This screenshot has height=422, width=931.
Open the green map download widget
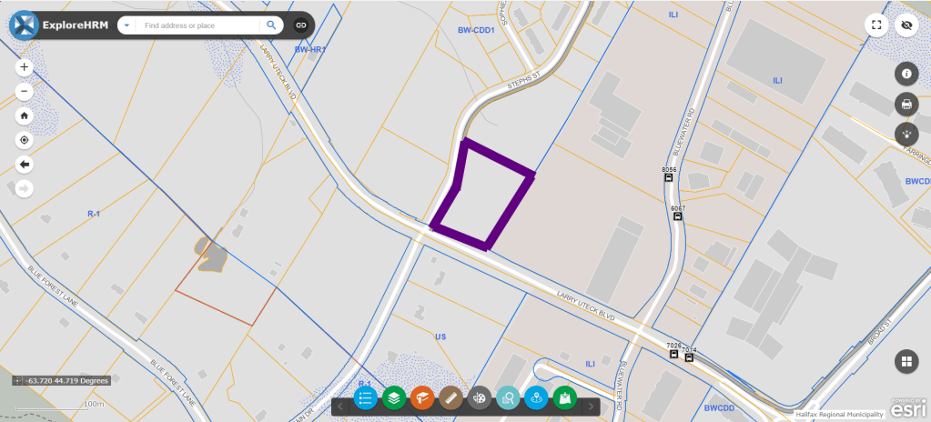(564, 397)
